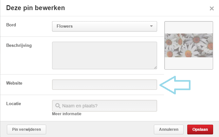Click the 'Deze pin bewerken' dialog title
Image resolution: width=219 pixels, height=137 pixels.
coord(35,8)
